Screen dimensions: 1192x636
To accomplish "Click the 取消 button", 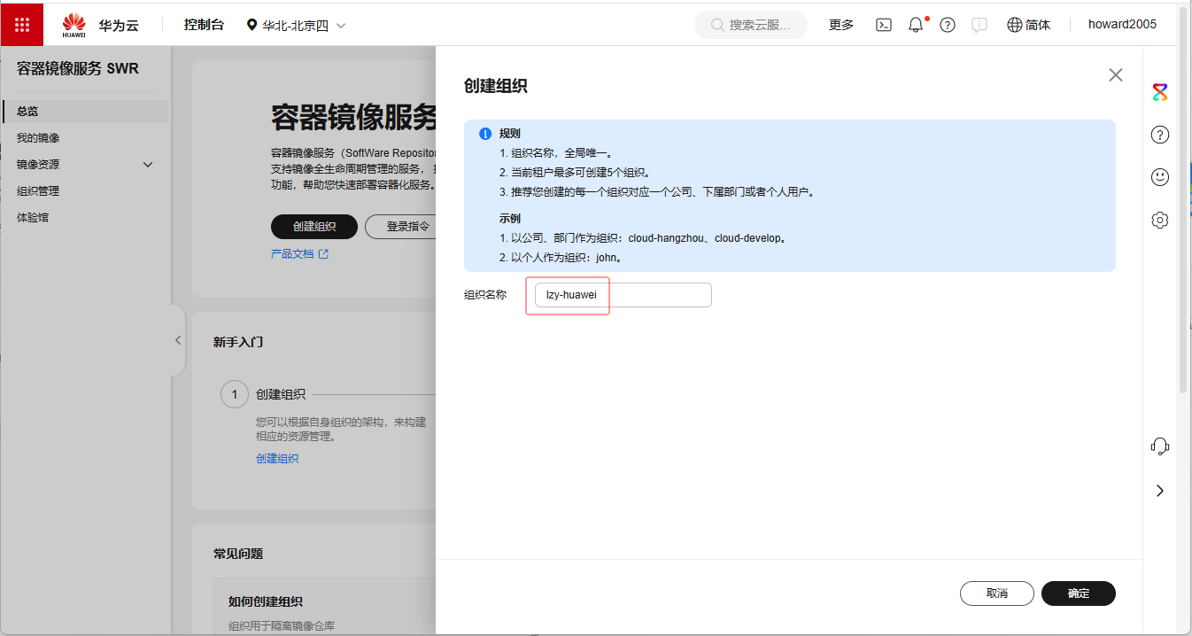I will click(997, 593).
